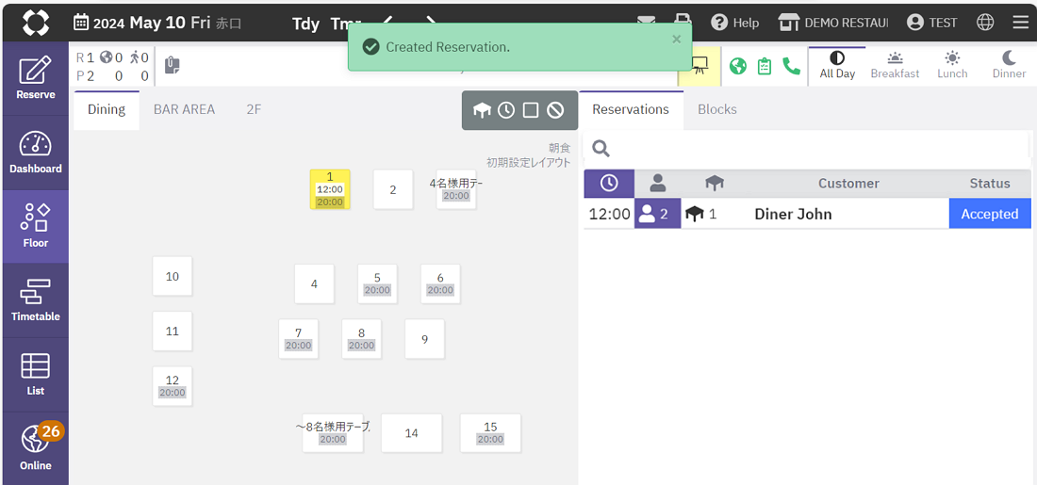Toggle the All Day meal period
The image size is (1037, 485).
(x=837, y=66)
